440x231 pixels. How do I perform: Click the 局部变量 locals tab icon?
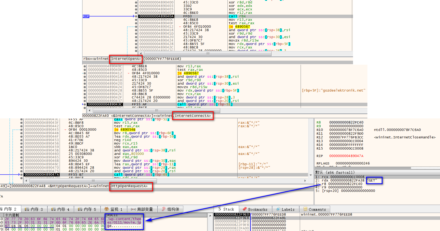pos(133,209)
